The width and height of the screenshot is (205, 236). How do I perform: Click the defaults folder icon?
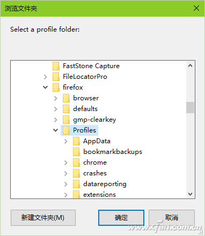coord(66,109)
